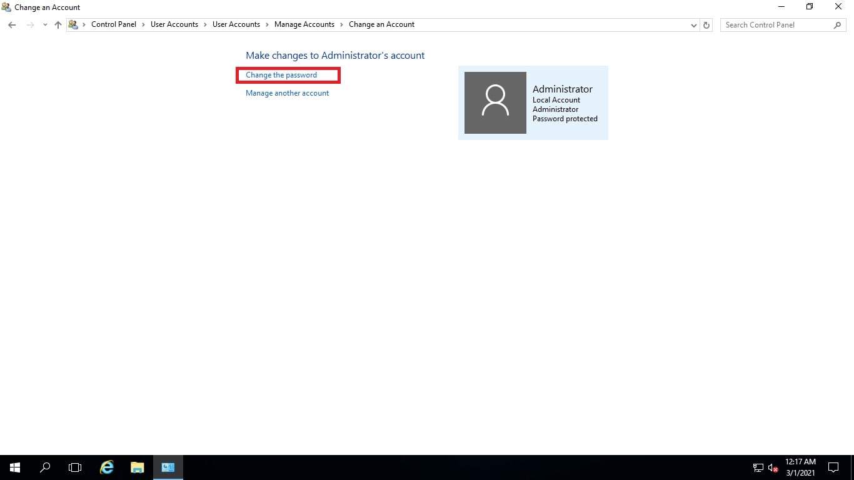Restore down the window
The image size is (854, 480).
(810, 7)
